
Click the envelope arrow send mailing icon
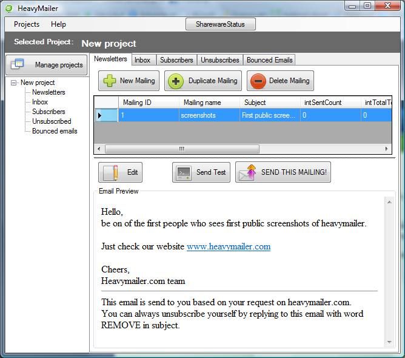[x=248, y=172]
